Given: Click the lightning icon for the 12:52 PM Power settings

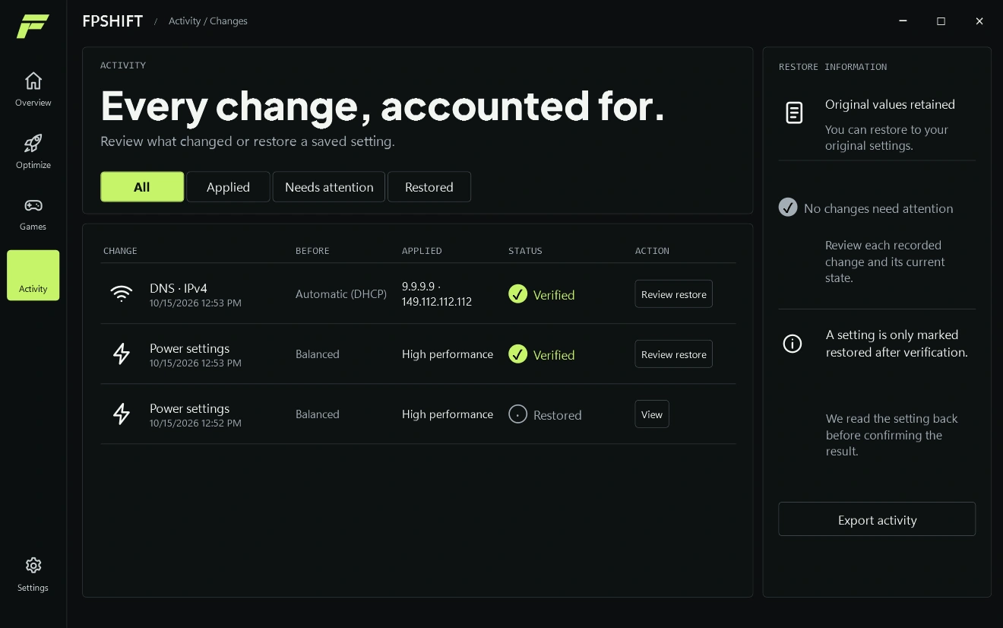Looking at the screenshot, I should [x=122, y=414].
